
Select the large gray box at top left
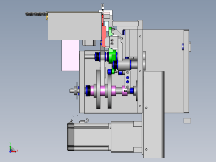75,26
